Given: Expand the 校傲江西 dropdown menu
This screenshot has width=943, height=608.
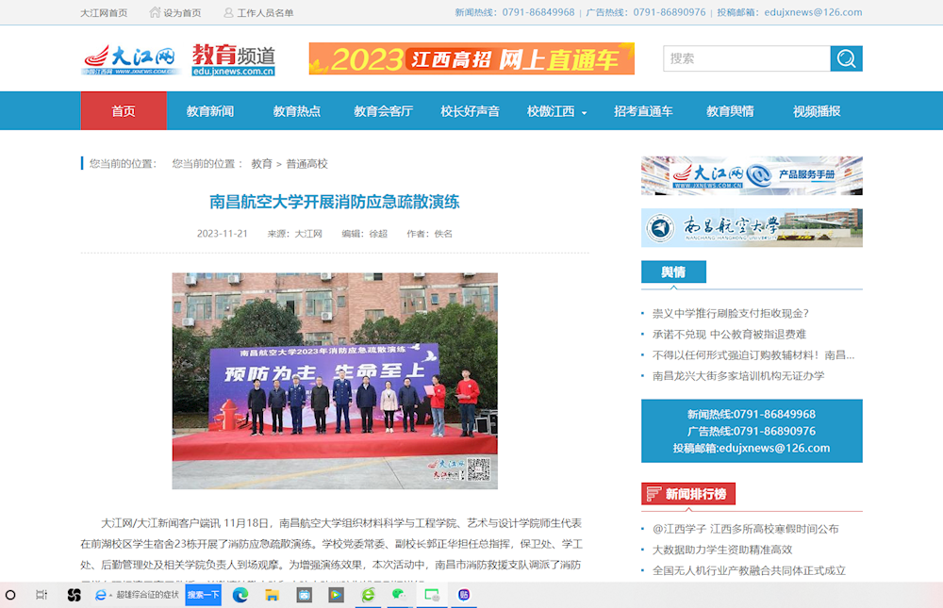Looking at the screenshot, I should pos(556,111).
